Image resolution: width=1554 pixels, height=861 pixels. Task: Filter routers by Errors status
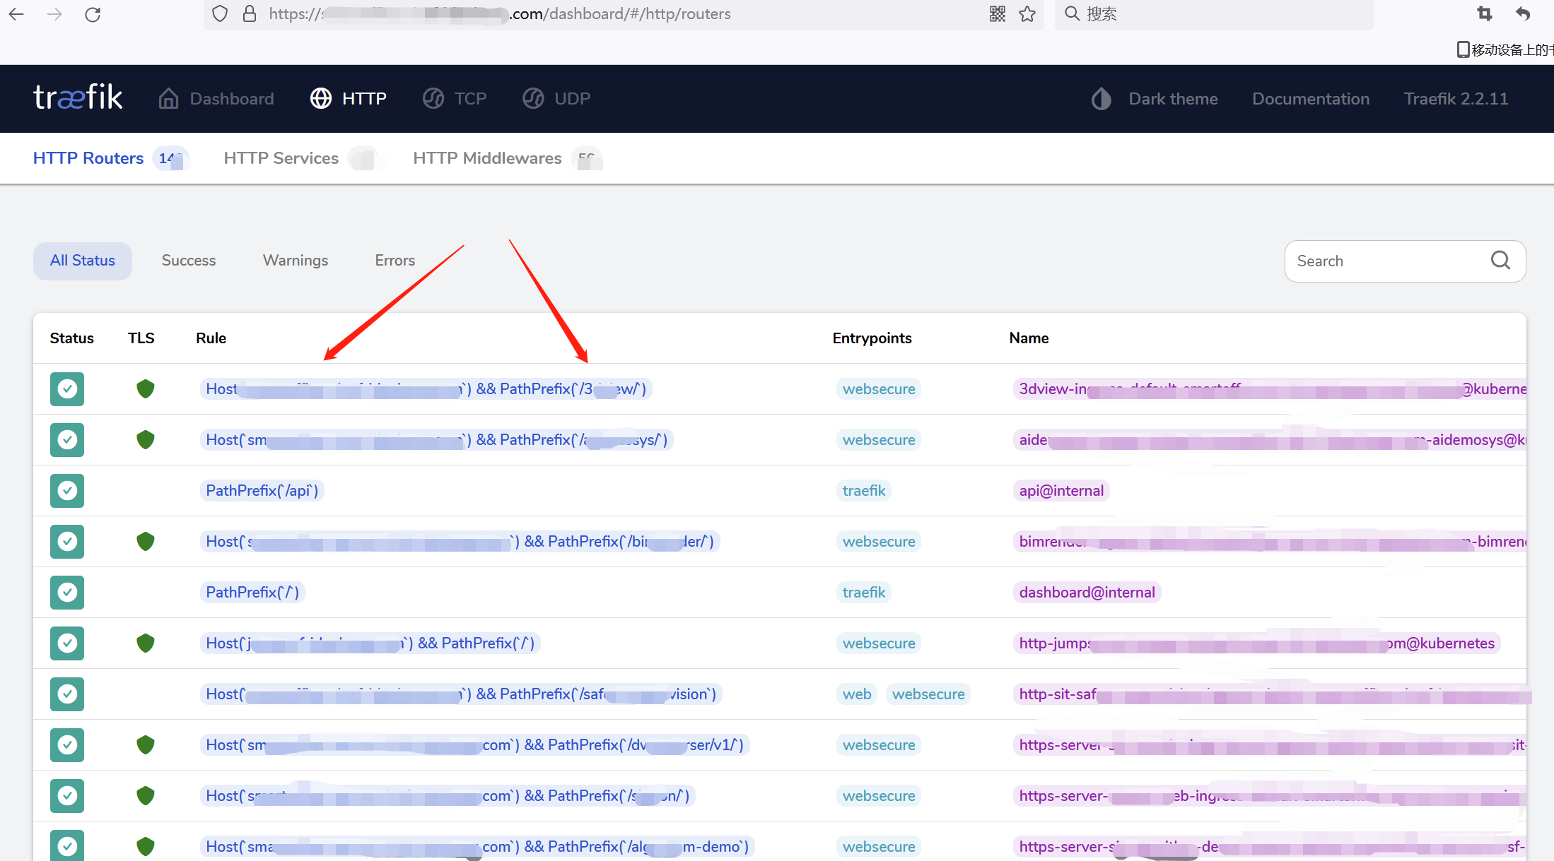pyautogui.click(x=395, y=261)
